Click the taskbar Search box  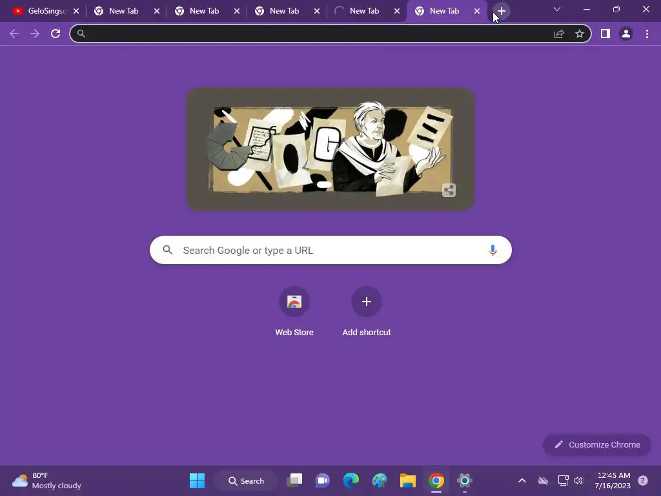point(246,480)
